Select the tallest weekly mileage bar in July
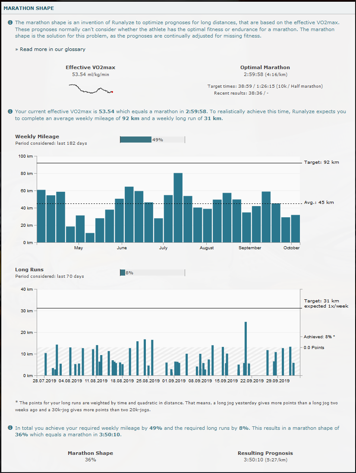356x473 pixels. tap(178, 207)
